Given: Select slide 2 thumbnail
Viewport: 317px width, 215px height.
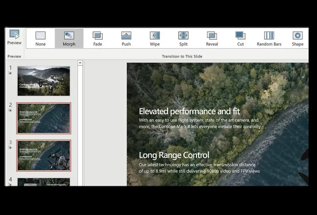Looking at the screenshot, I should [x=44, y=118].
